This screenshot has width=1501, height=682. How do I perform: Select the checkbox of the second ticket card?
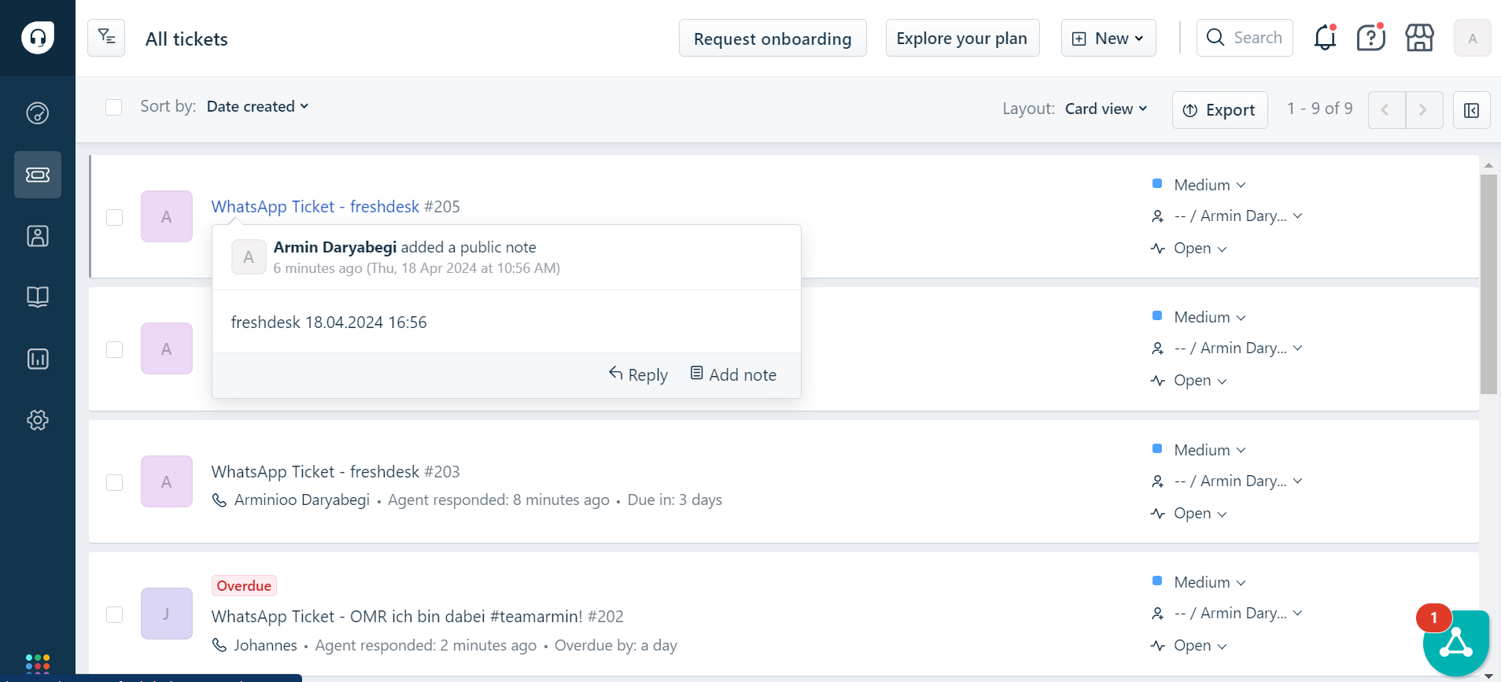tap(115, 349)
